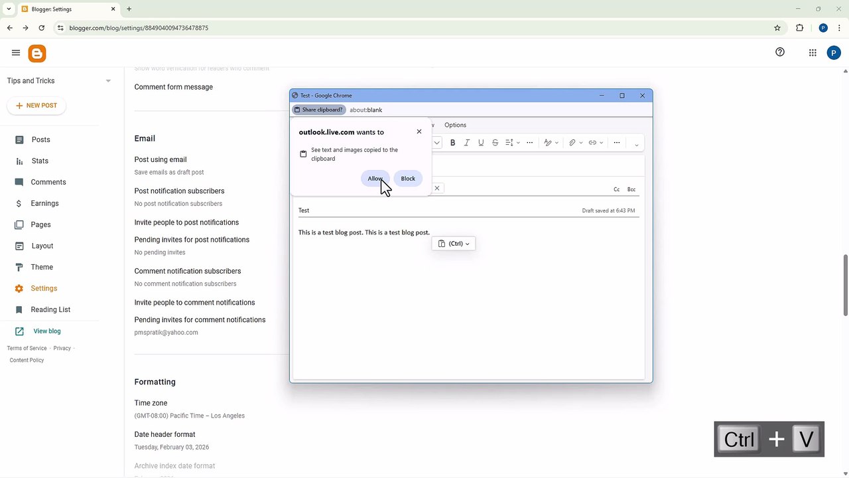
Task: Apply bold formatting in the email toolbar
Action: [x=453, y=143]
